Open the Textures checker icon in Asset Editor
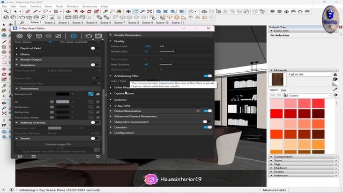The height and width of the screenshot is (193, 343). [x=58, y=36]
